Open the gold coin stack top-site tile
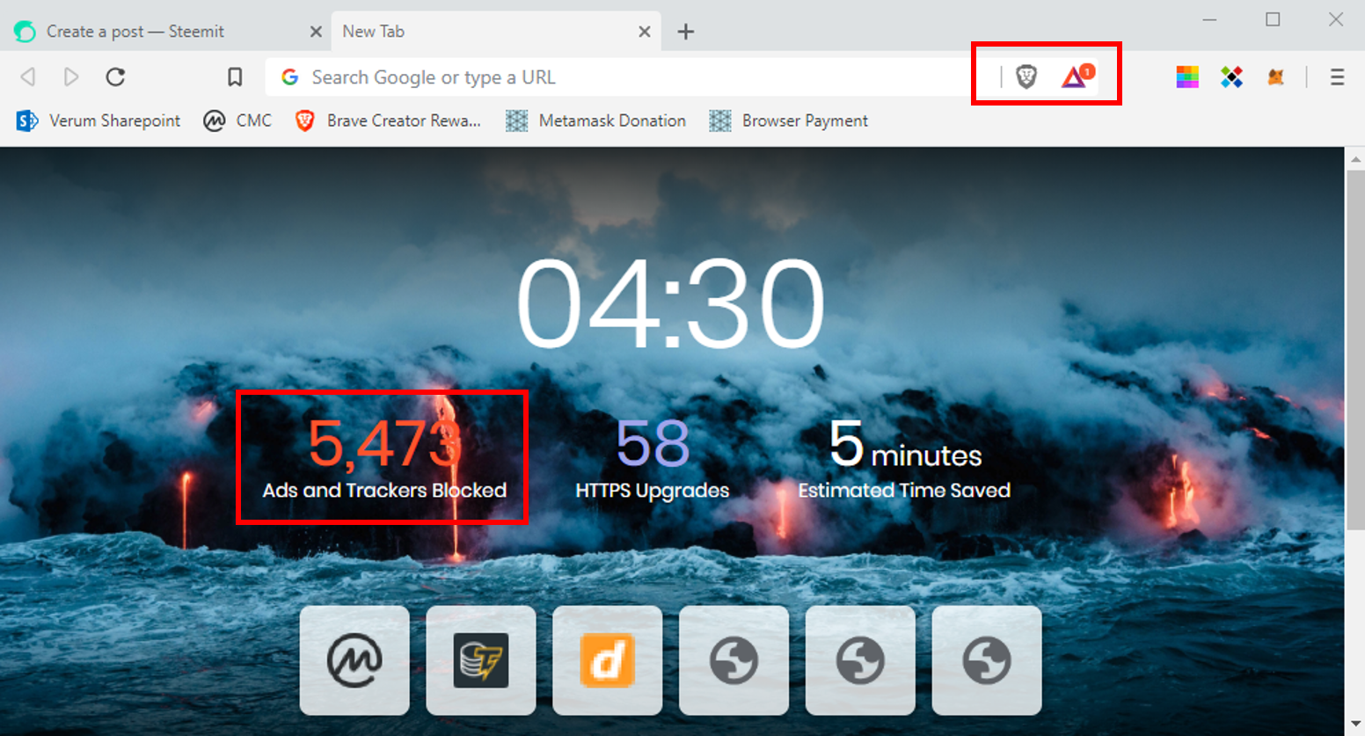 click(x=481, y=660)
